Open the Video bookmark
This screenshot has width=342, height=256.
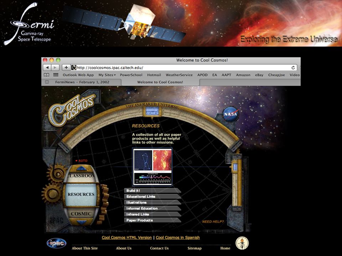click(295, 75)
